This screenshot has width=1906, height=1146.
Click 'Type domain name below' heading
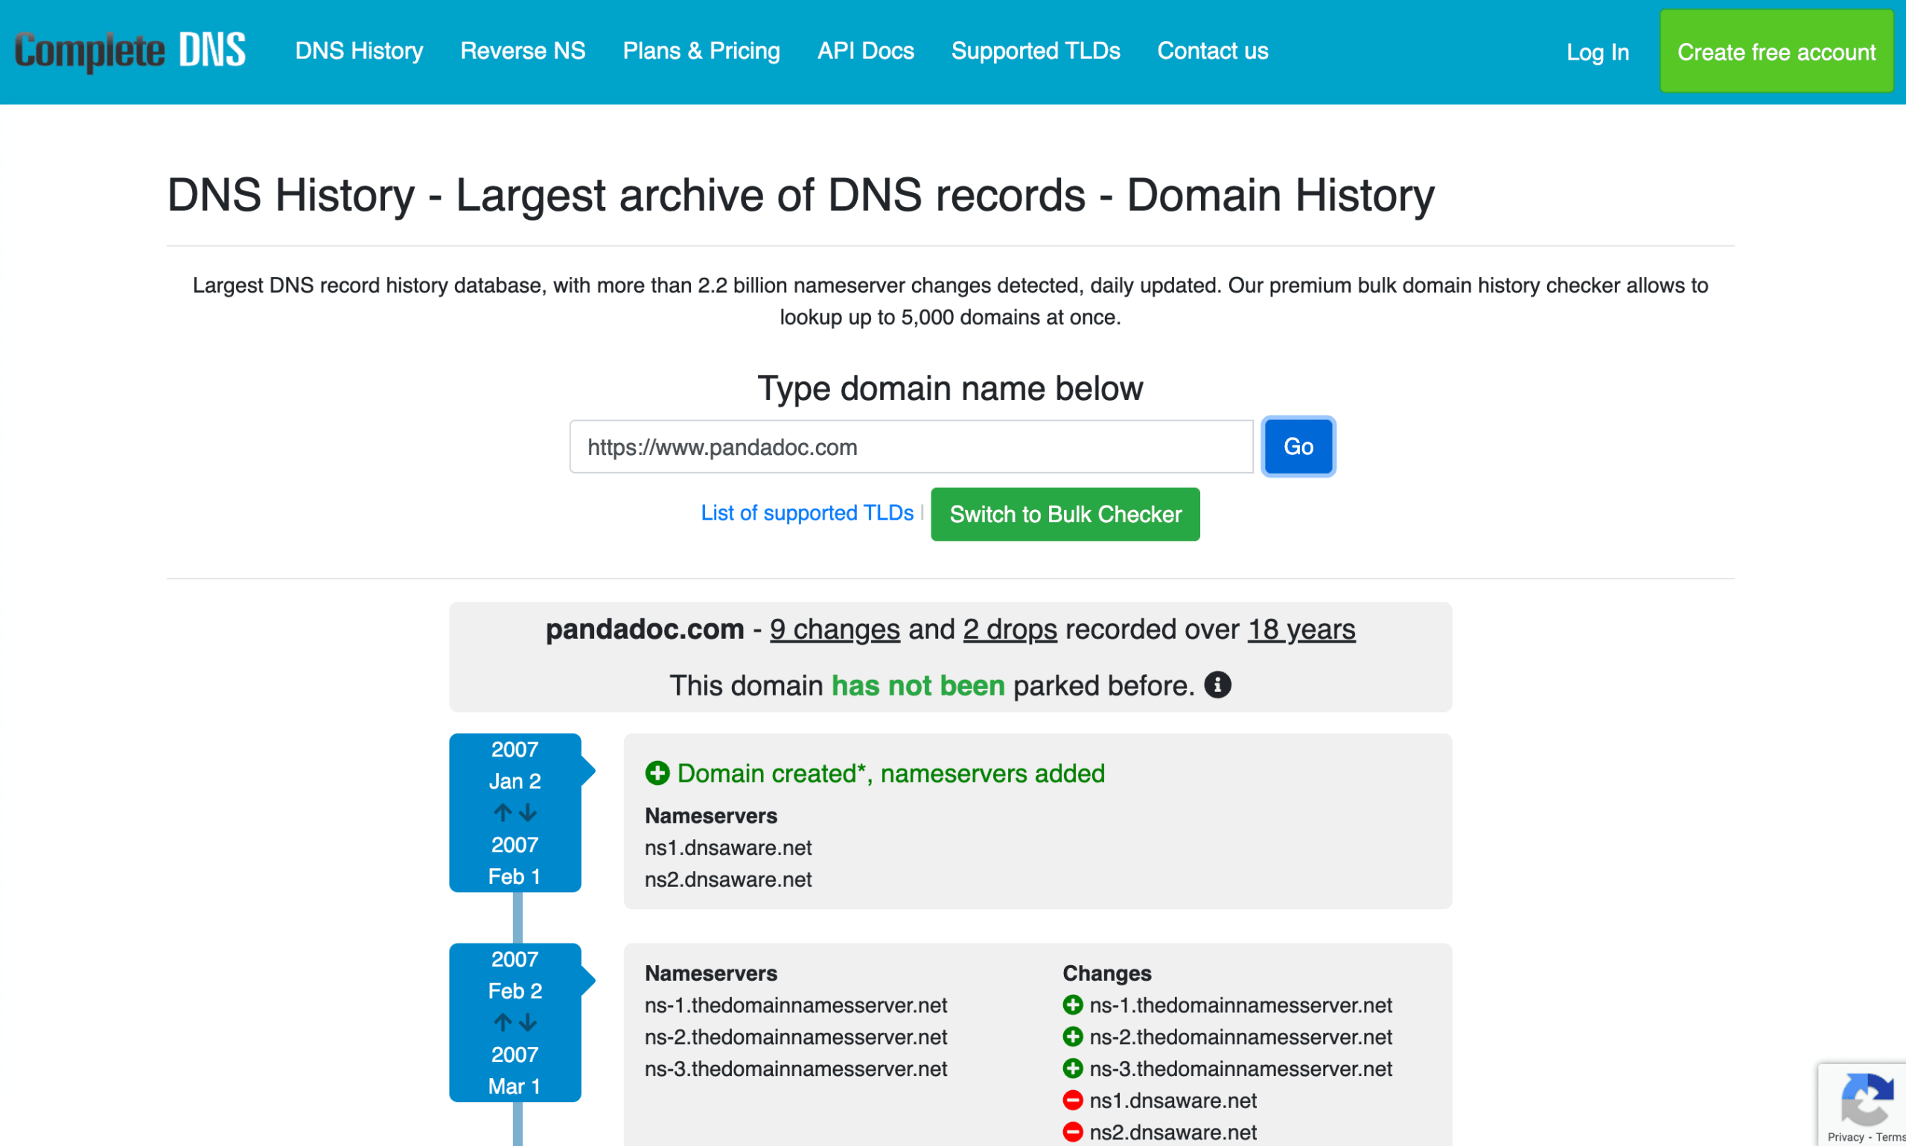(x=949, y=388)
